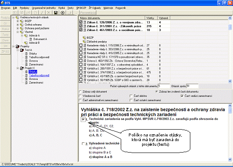The width and height of the screenshot is (233, 167).
Task: Click the Projekt X project icon
Action: 22,68
